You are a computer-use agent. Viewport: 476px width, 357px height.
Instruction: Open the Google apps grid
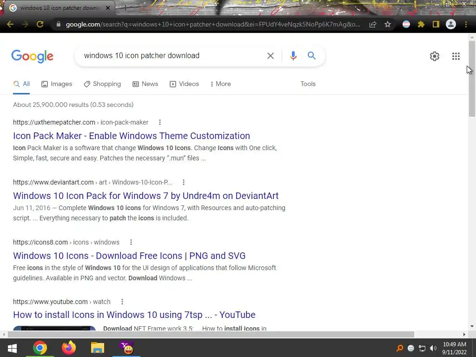456,56
